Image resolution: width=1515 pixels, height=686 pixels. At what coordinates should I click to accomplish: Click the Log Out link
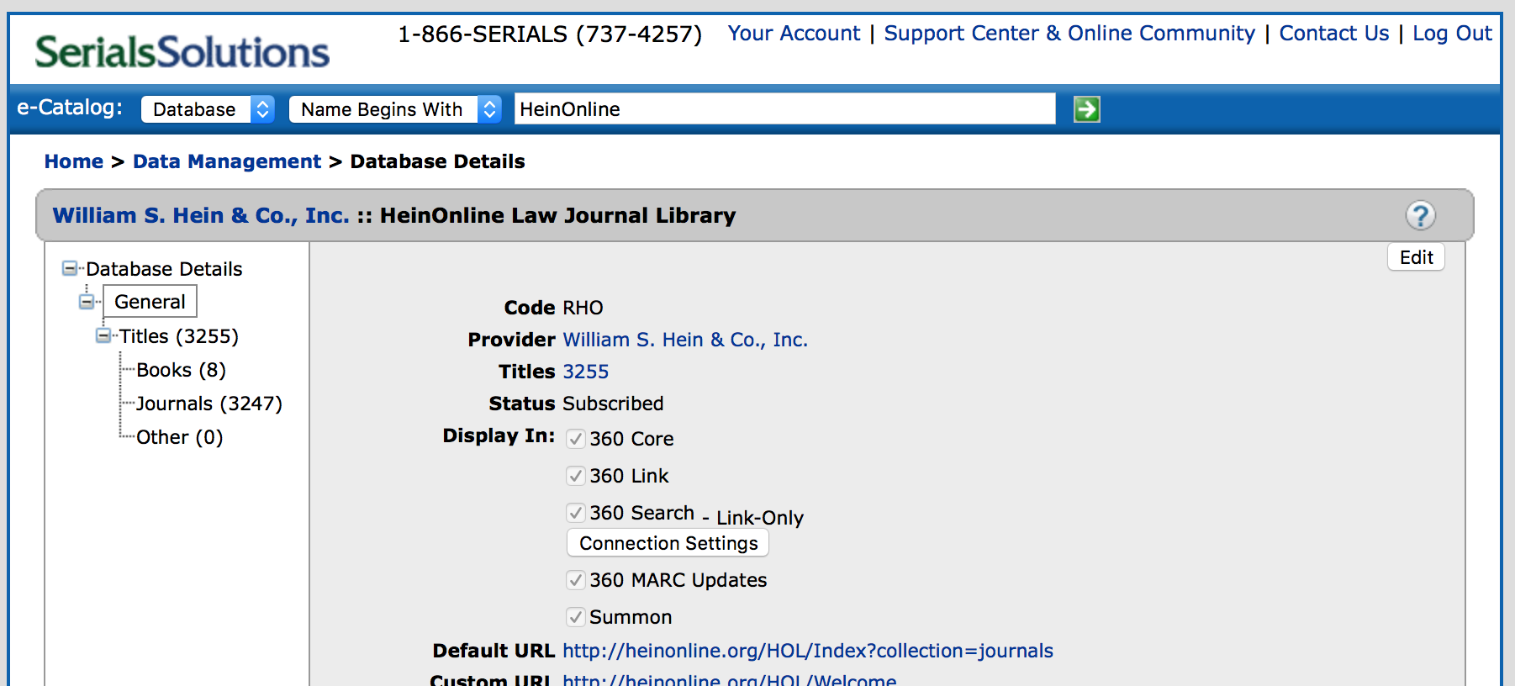[1452, 34]
